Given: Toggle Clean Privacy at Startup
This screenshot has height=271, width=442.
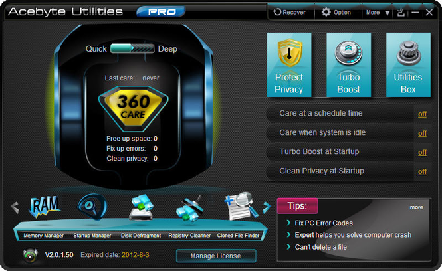Looking at the screenshot, I should (422, 171).
